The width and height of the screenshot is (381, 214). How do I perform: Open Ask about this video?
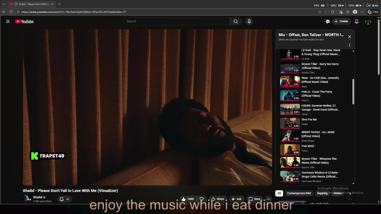tap(236, 199)
